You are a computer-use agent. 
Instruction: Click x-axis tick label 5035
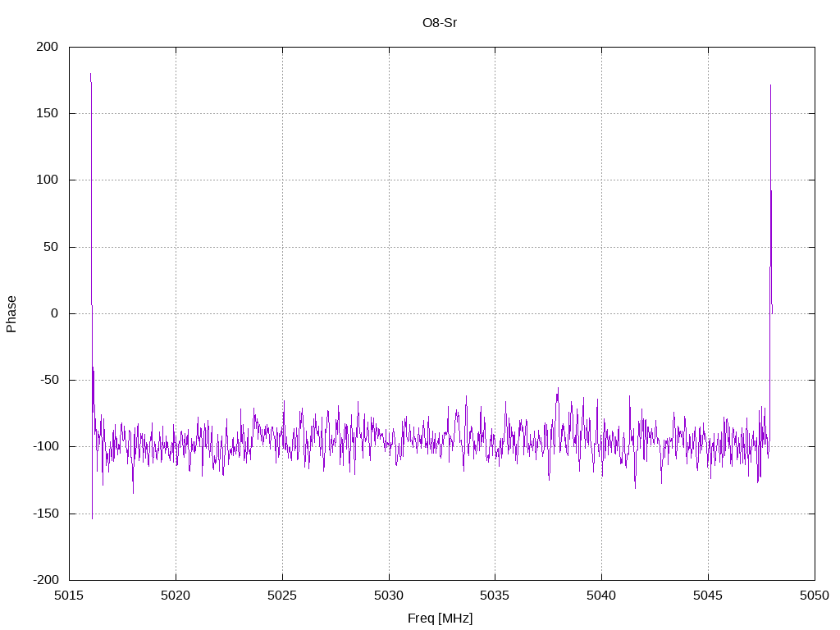click(x=495, y=596)
